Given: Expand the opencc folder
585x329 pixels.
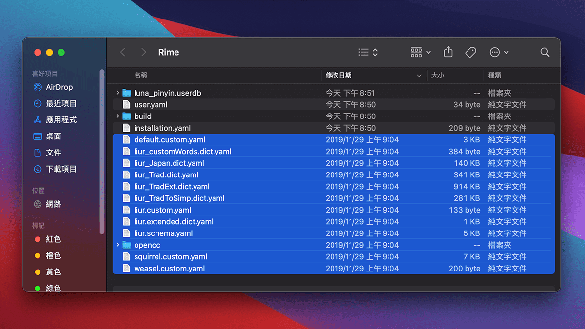Looking at the screenshot, I should pyautogui.click(x=117, y=245).
